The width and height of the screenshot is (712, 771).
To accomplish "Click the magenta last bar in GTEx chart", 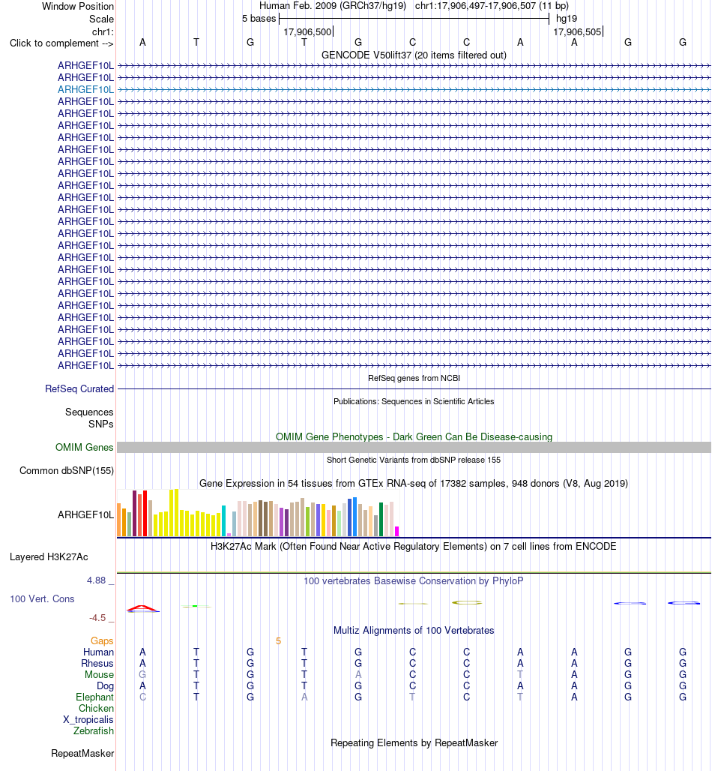I will pyautogui.click(x=397, y=531).
